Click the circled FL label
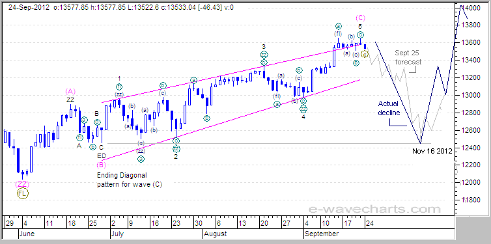The height and width of the screenshot is (244, 491). coord(23,193)
